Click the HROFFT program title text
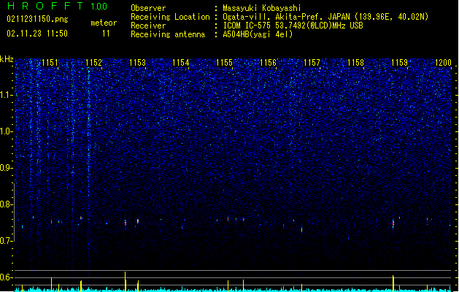Screen dimensions: 459x292 [x=45, y=6]
